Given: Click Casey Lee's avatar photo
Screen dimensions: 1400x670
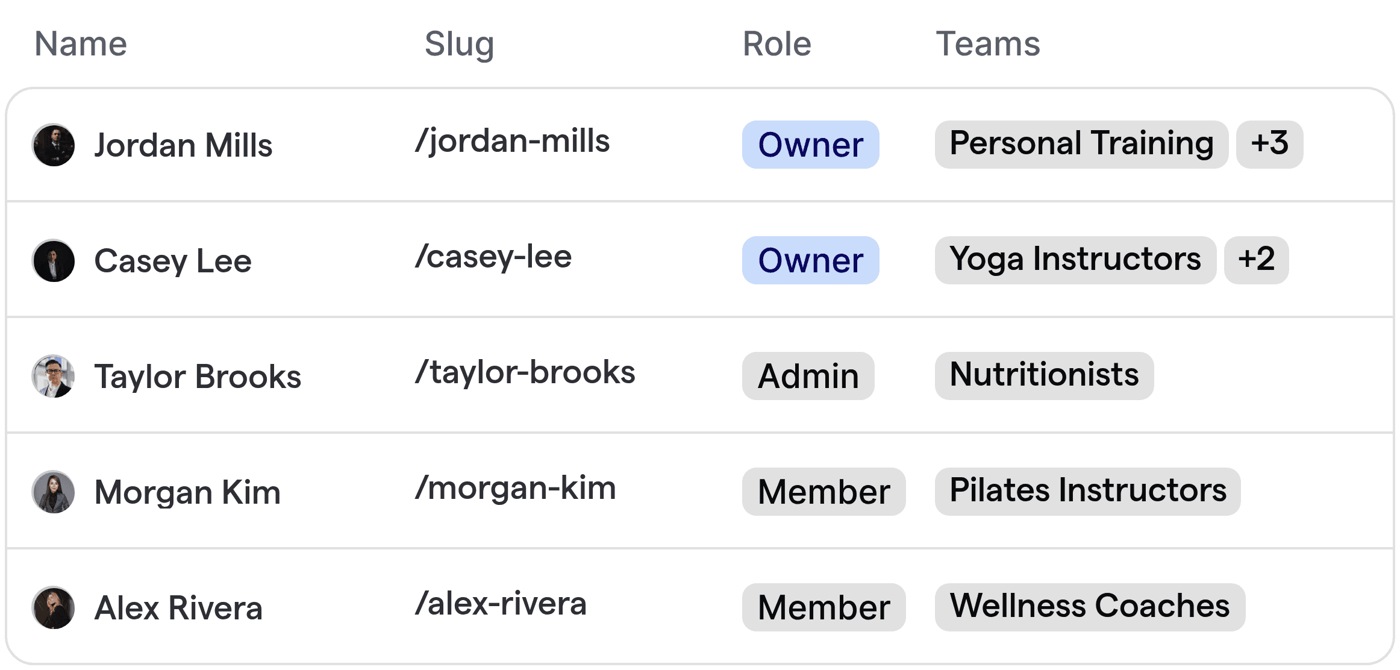Looking at the screenshot, I should [53, 260].
